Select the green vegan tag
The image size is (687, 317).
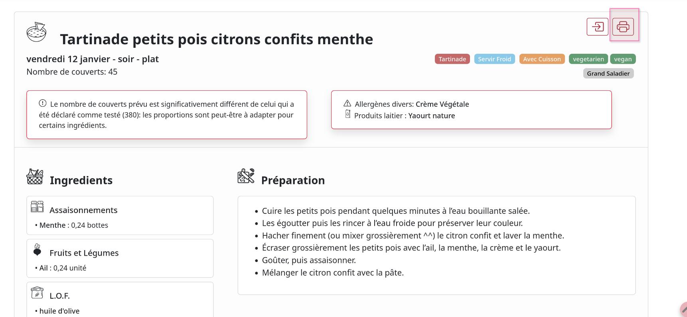[x=623, y=59]
